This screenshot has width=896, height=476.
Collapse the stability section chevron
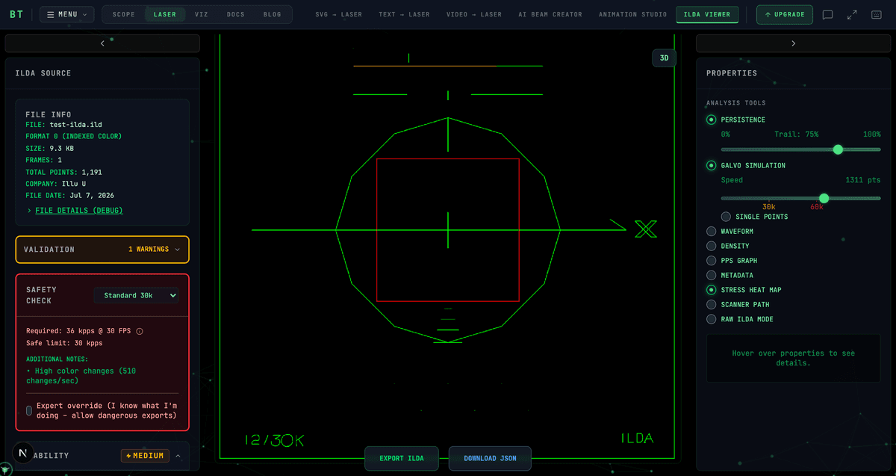178,455
